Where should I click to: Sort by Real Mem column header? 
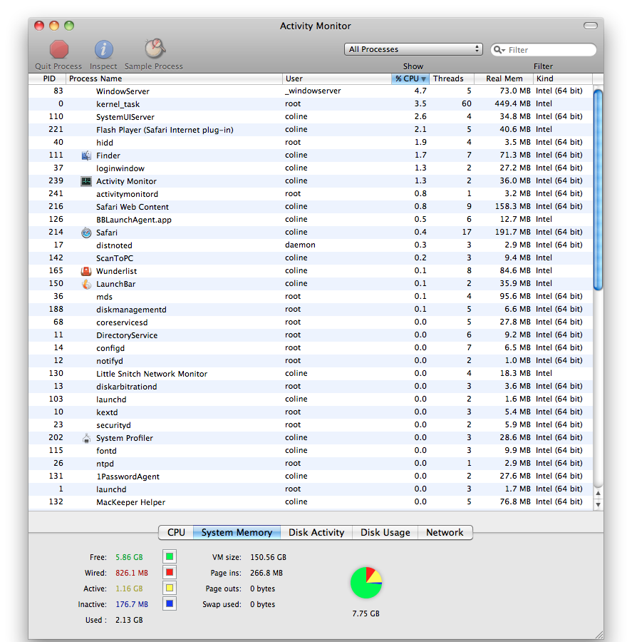pyautogui.click(x=504, y=78)
